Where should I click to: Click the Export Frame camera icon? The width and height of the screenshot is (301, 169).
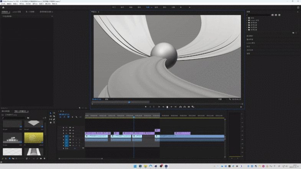point(189,107)
